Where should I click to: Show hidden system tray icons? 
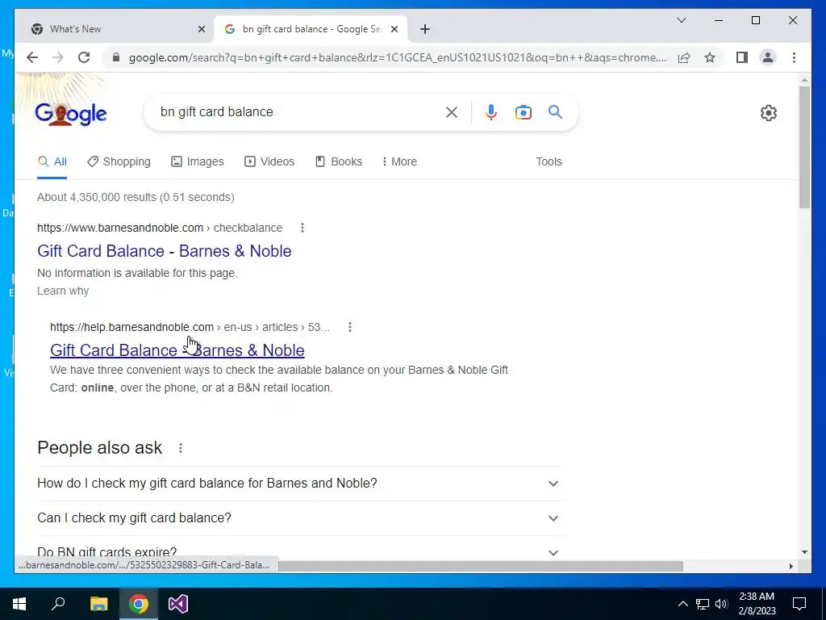[x=682, y=604]
